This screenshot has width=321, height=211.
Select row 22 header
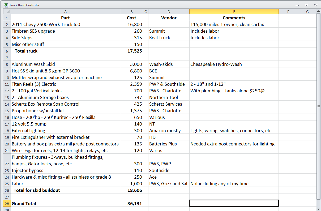(7, 161)
